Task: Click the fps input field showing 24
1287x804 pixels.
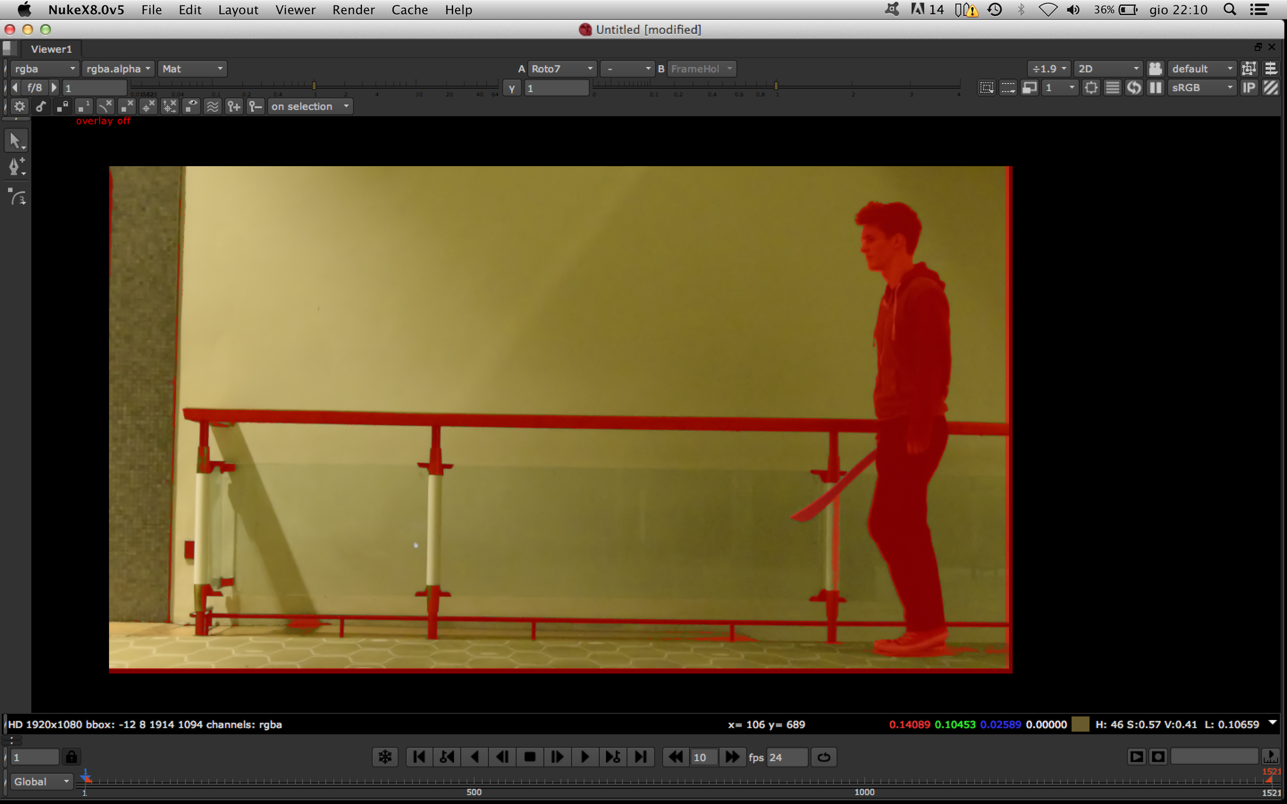Action: click(x=786, y=757)
